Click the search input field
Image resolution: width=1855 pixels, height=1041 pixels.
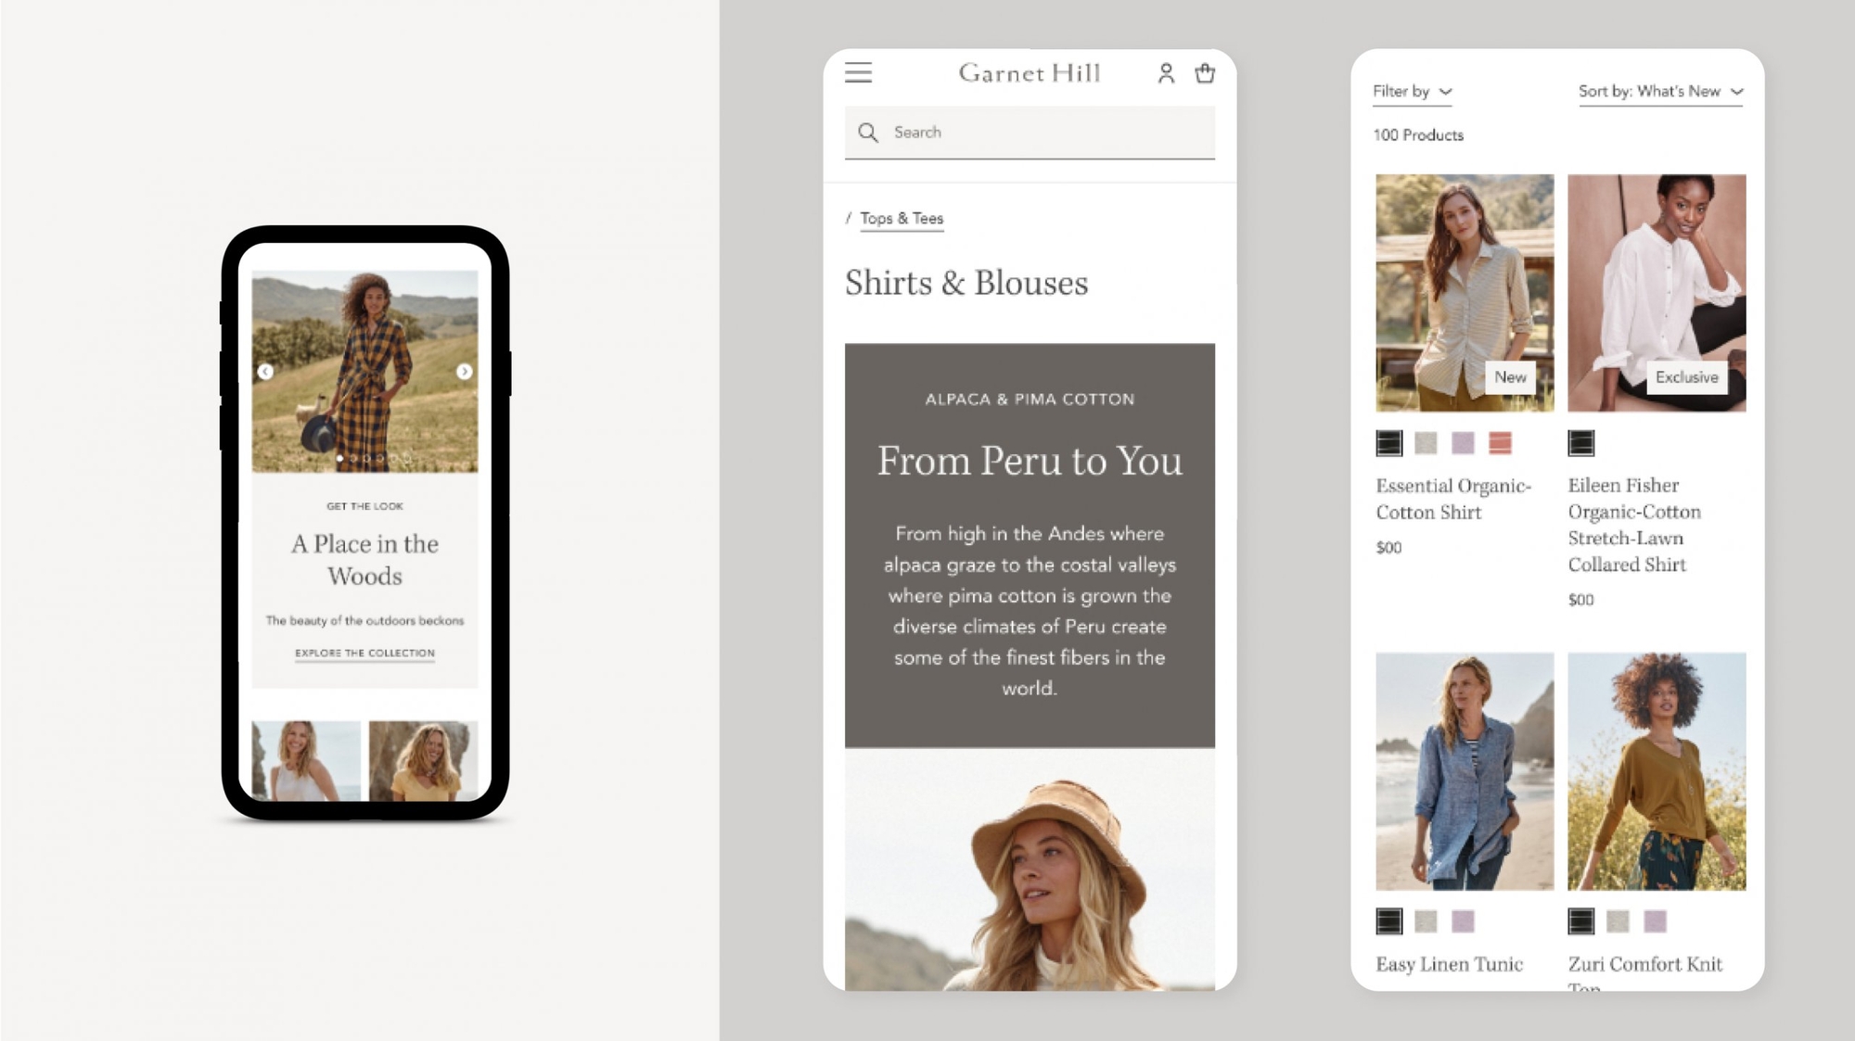pos(1030,131)
